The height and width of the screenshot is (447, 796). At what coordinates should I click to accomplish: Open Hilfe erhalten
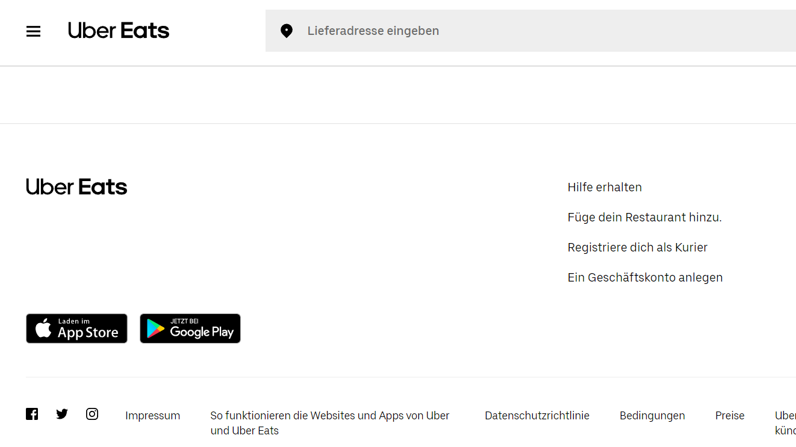605,187
